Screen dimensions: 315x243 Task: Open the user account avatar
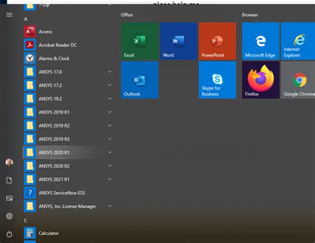pyautogui.click(x=9, y=163)
